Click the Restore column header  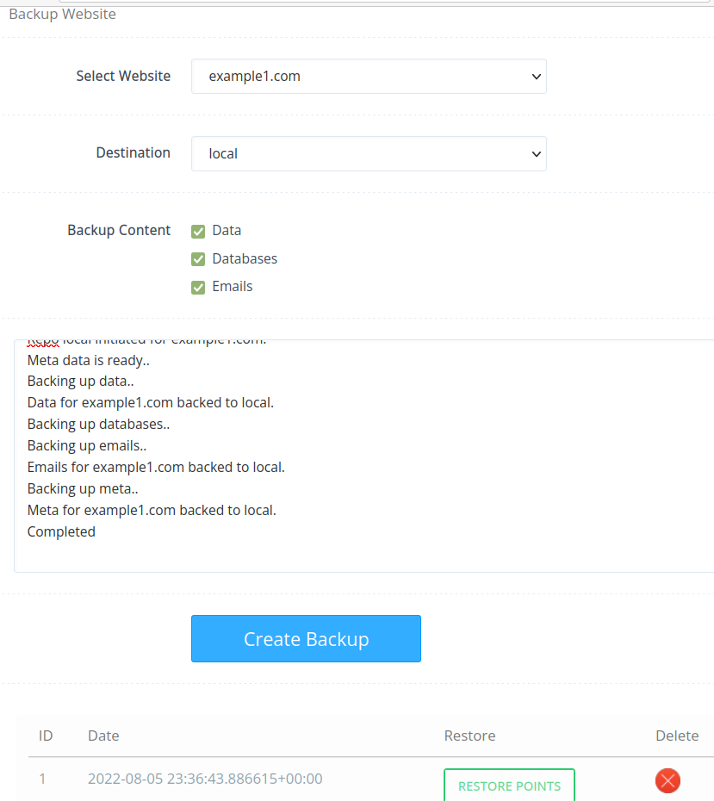pos(469,736)
